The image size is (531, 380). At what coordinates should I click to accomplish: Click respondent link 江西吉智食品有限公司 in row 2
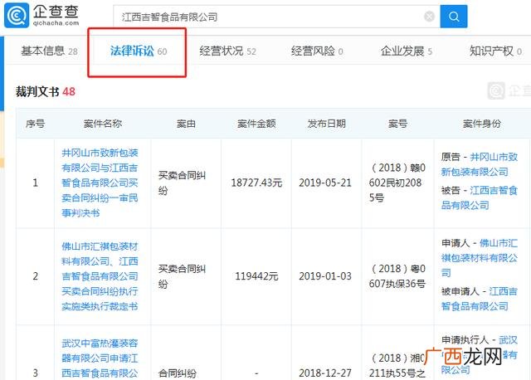[480, 299]
